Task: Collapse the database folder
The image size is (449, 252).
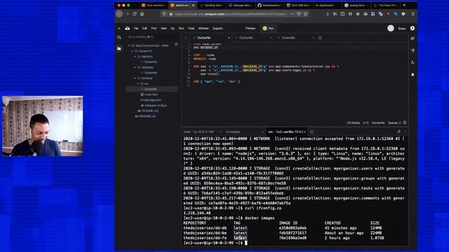Action: (x=135, y=67)
